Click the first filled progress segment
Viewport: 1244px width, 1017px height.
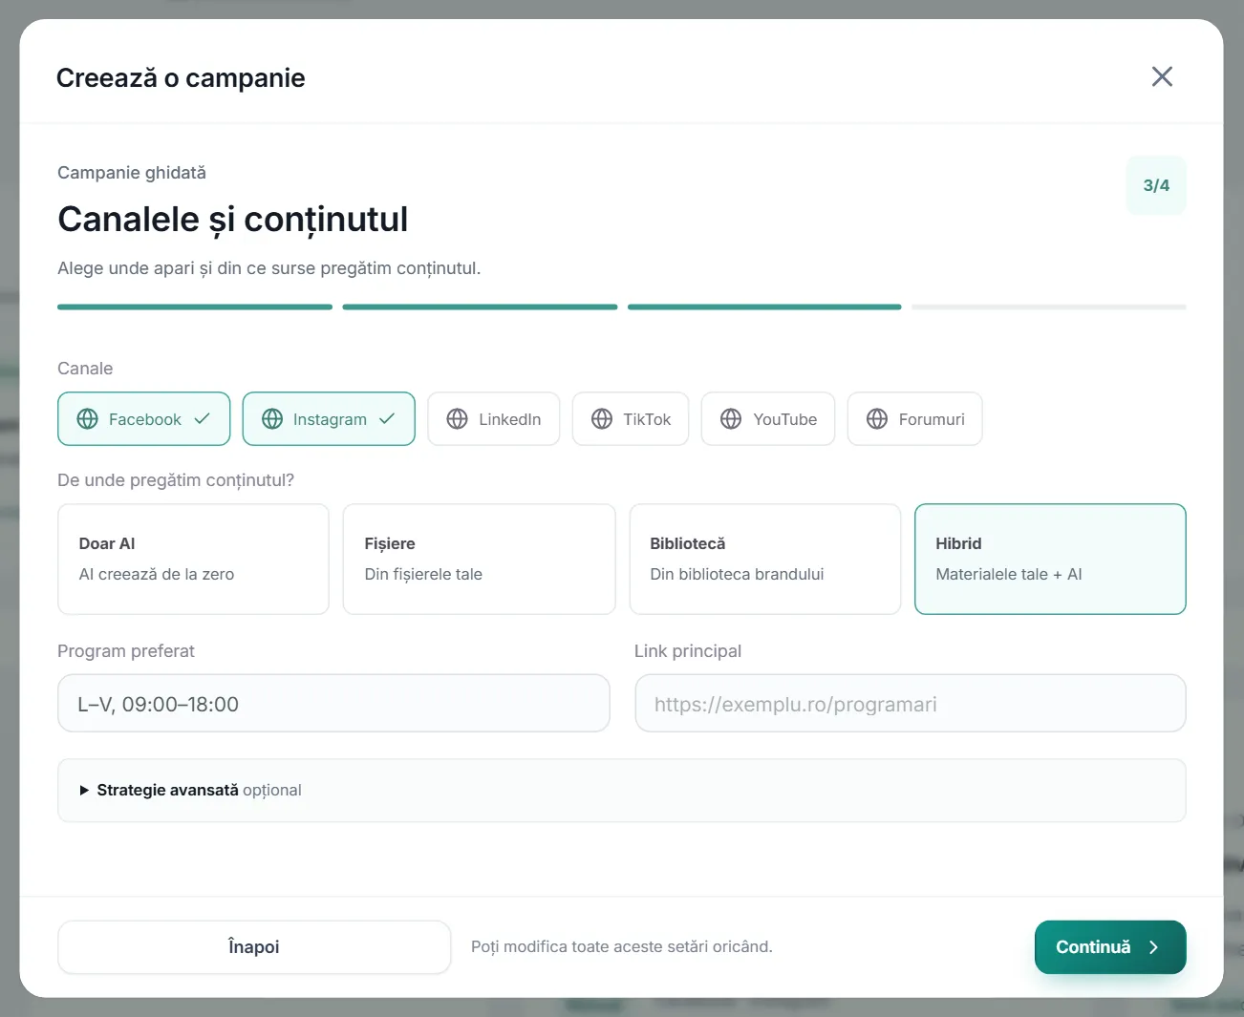click(195, 307)
